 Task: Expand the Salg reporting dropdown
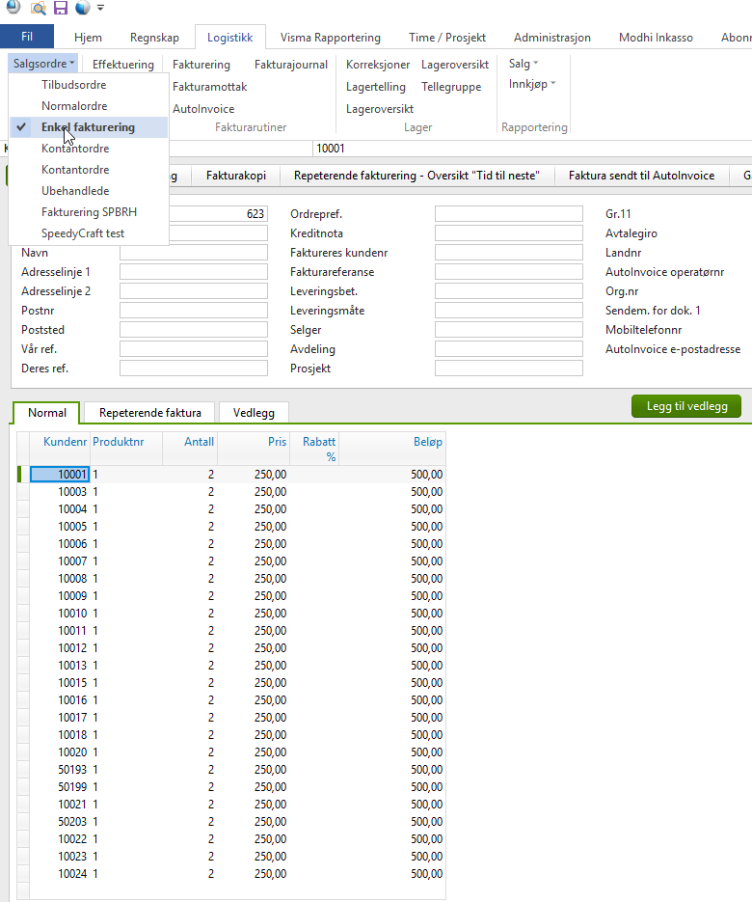point(524,64)
